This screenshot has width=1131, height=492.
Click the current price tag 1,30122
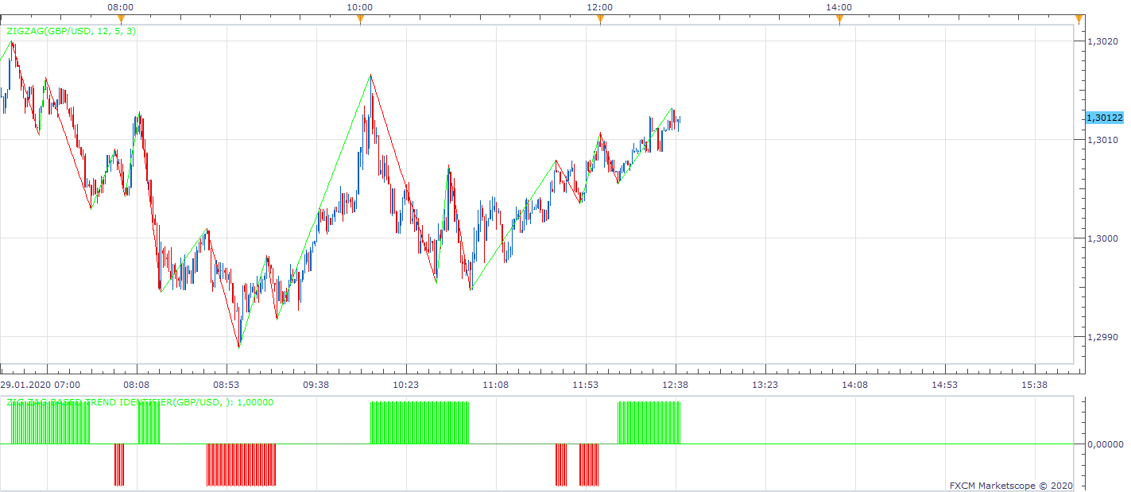tap(1105, 118)
